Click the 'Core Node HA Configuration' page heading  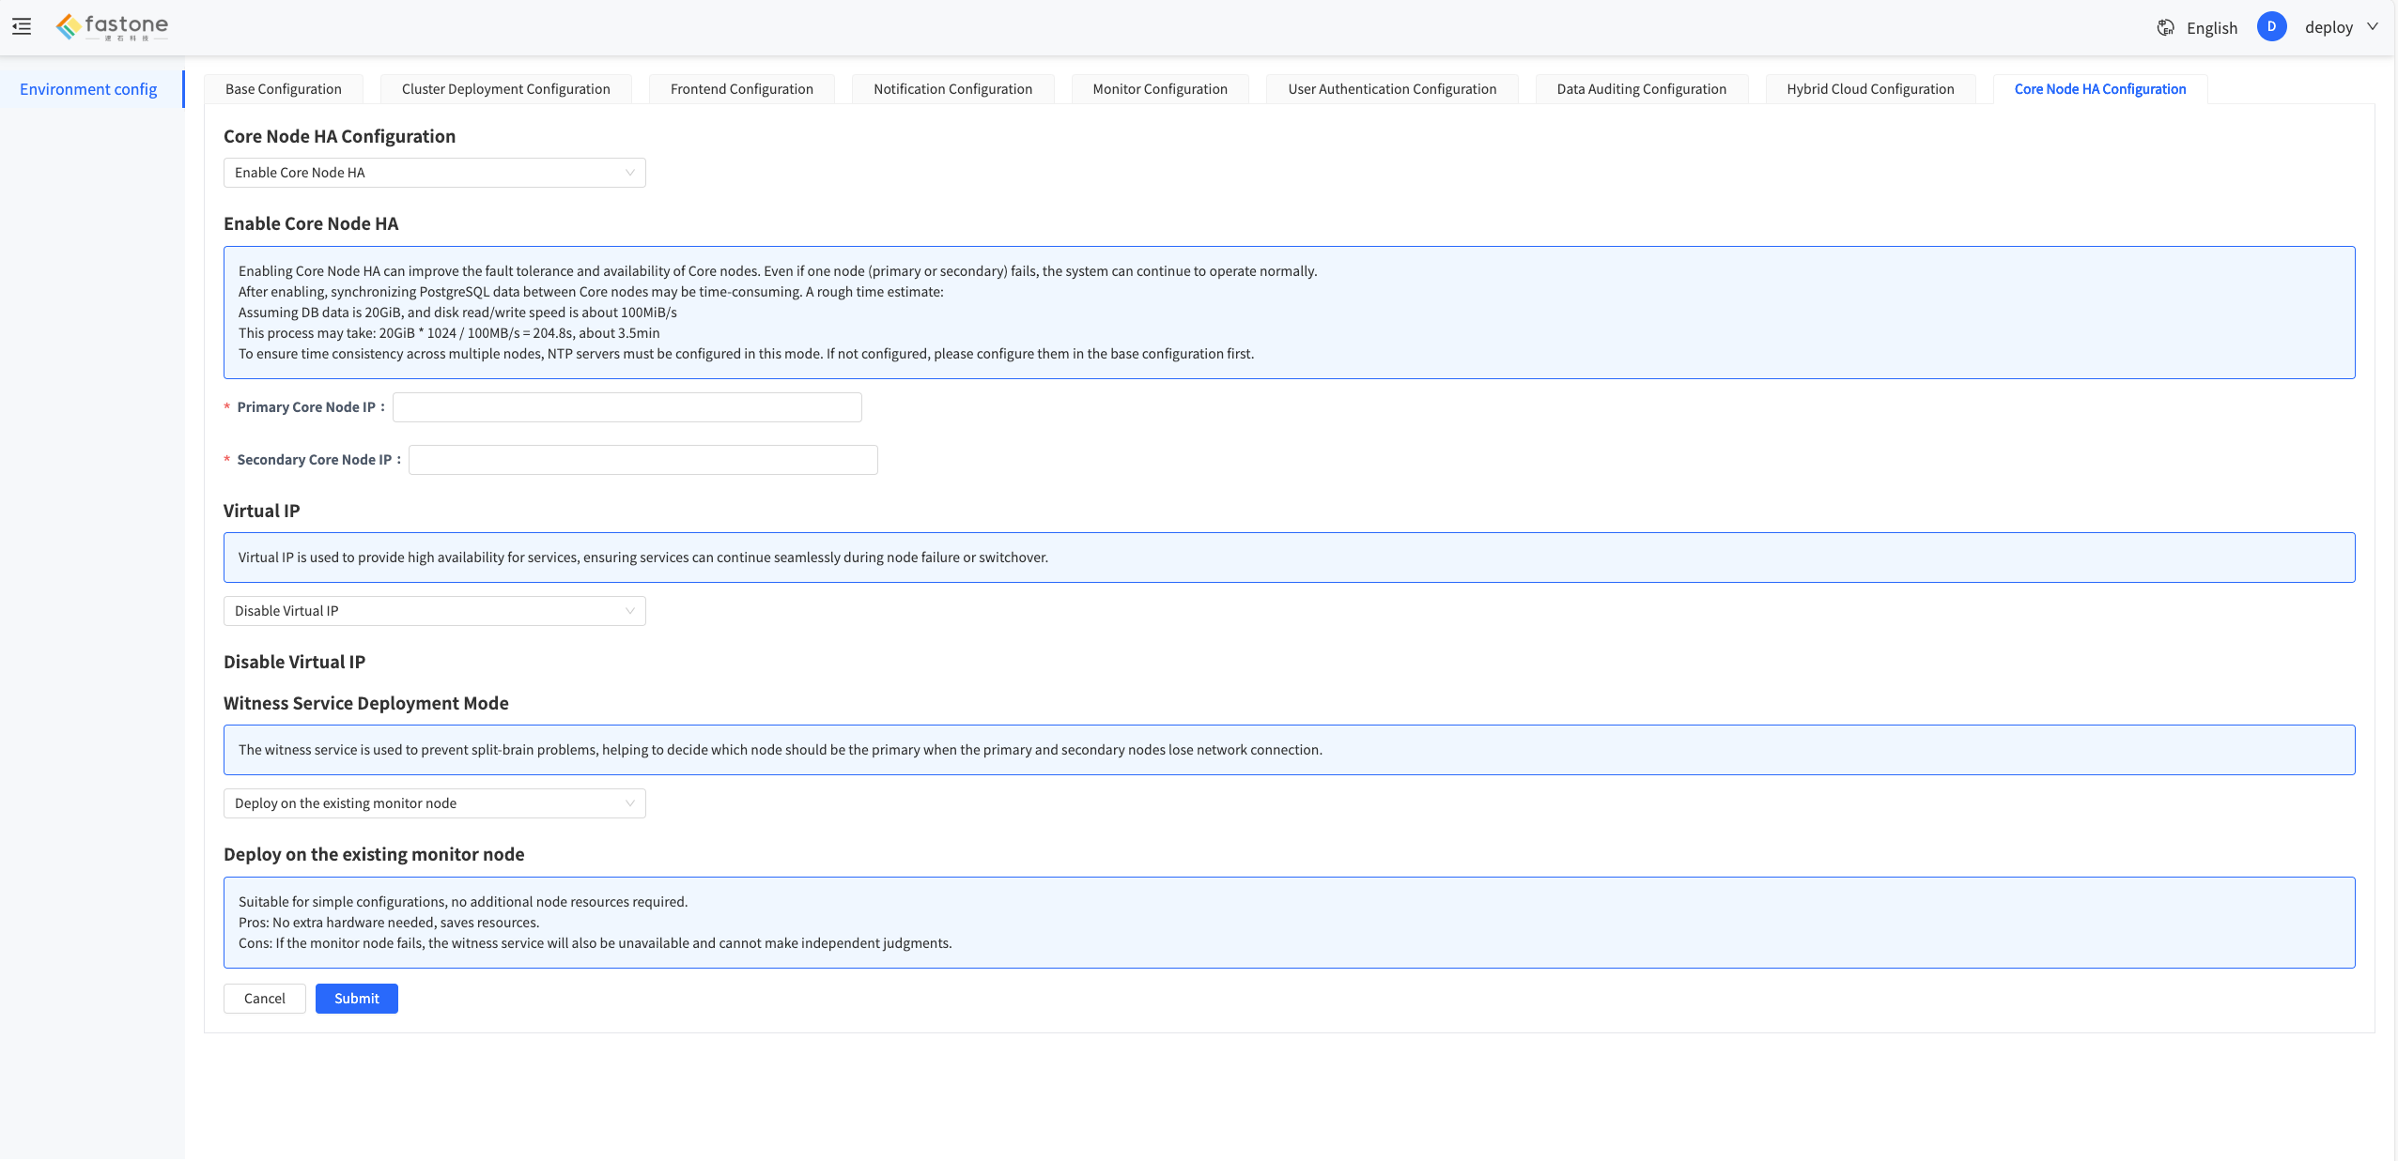339,136
